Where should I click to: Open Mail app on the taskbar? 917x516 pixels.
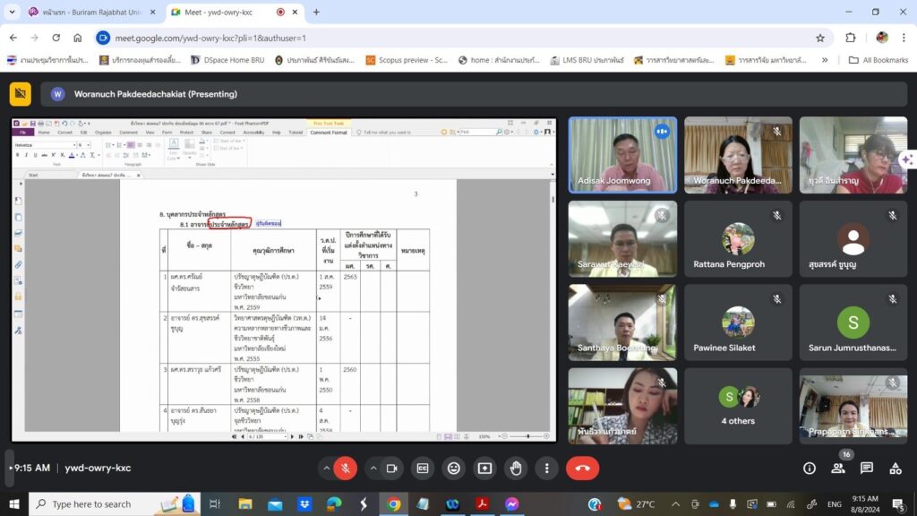[275, 503]
